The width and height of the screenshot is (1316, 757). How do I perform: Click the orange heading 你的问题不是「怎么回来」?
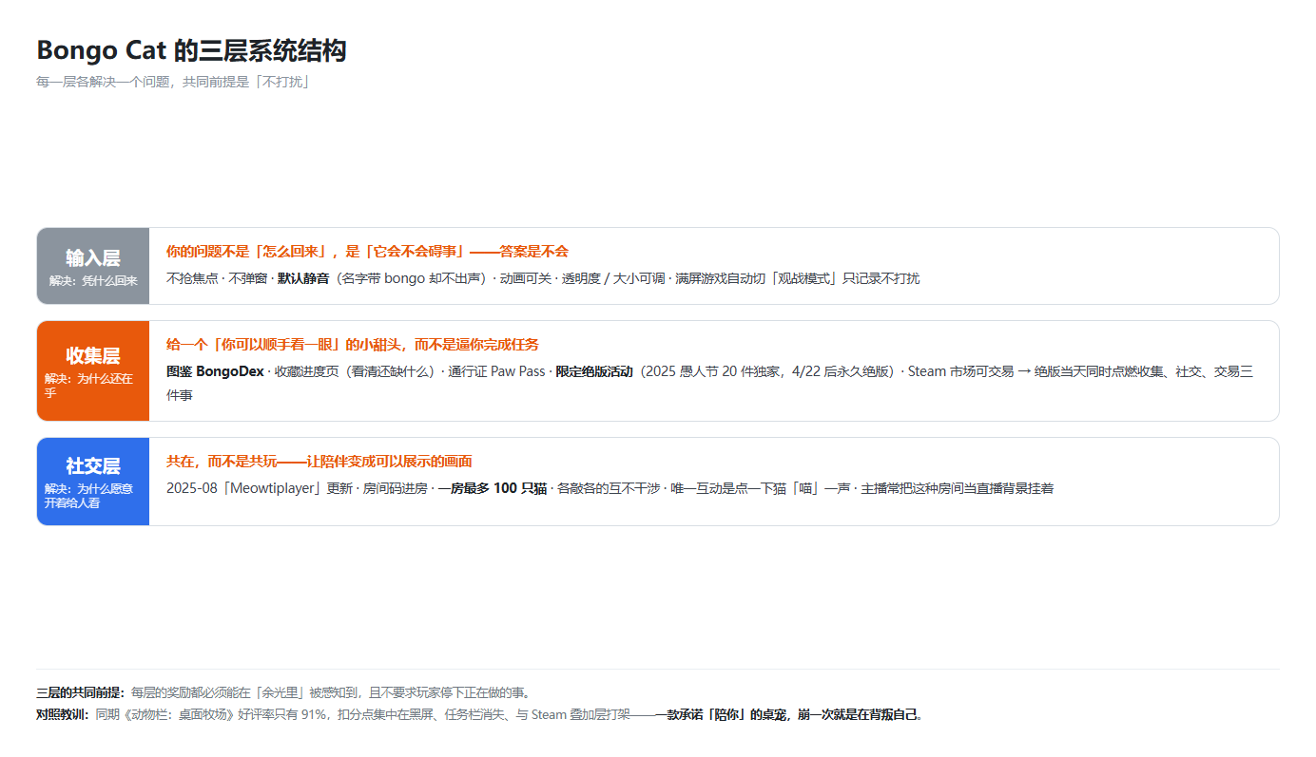pos(253,252)
